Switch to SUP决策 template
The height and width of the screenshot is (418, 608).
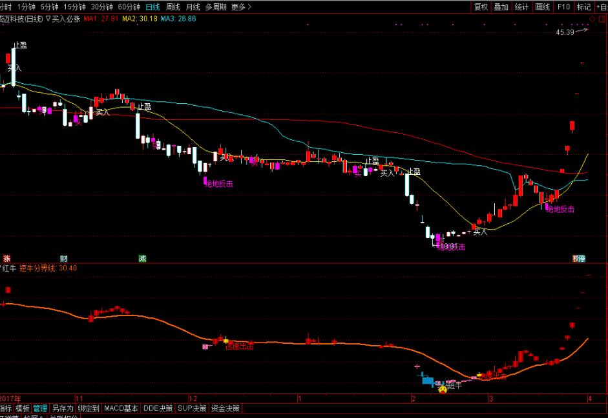click(x=192, y=408)
